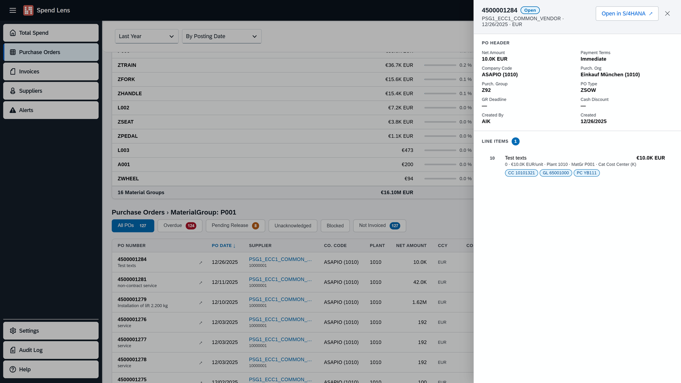Viewport: 681px width, 383px height.
Task: Open external link icon for PO 4500001278
Action: click(x=200, y=363)
